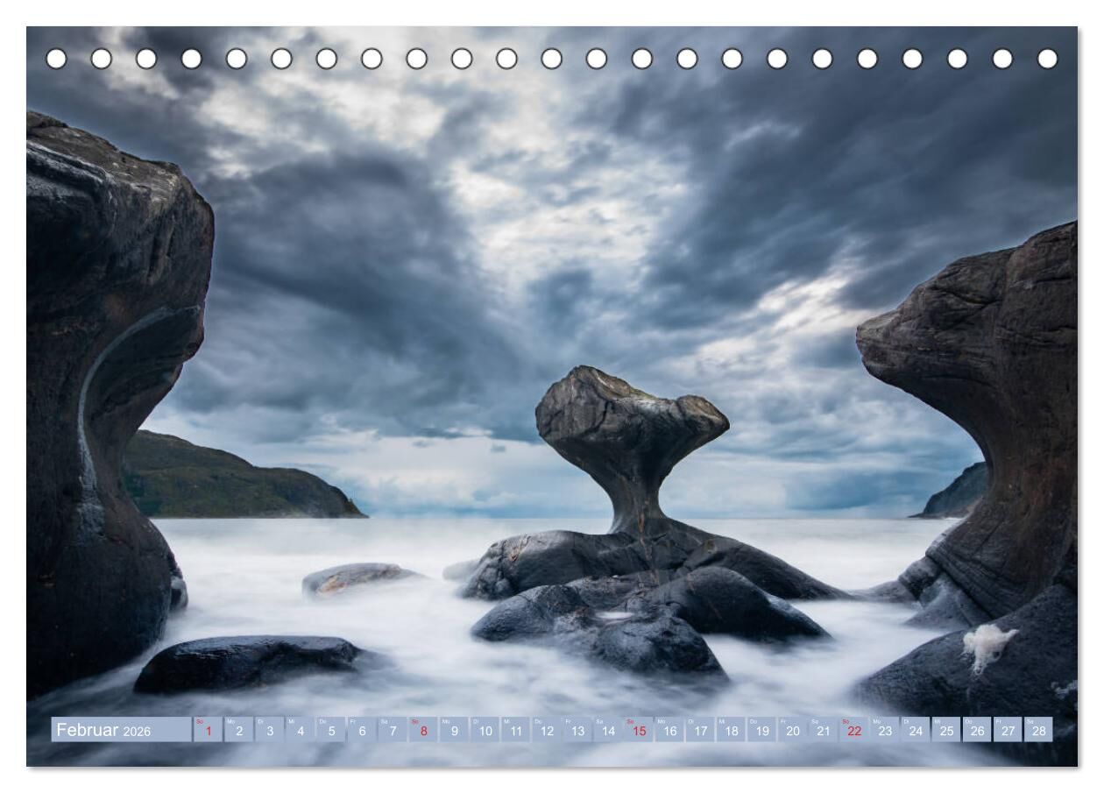
Task: Click the red Sunday 15 date box
Action: pyautogui.click(x=639, y=730)
